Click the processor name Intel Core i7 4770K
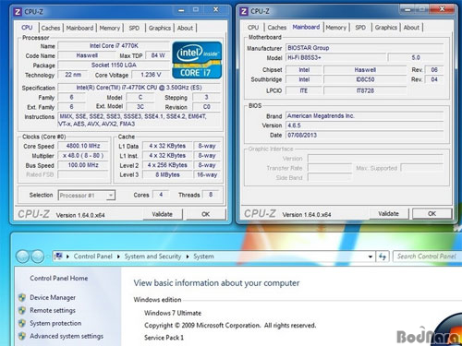462x346 pixels. (114, 46)
